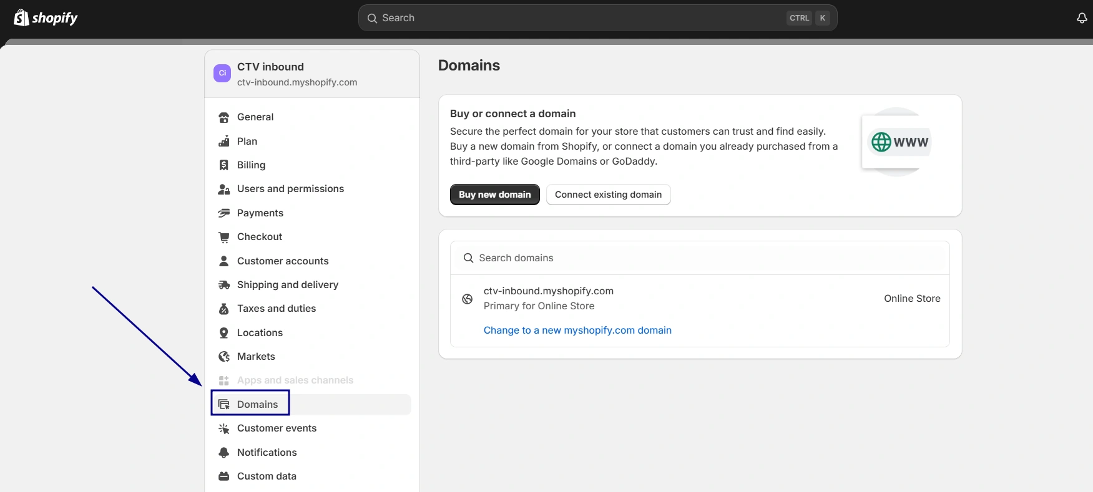Click the magnifier icon in Search domains
Viewport: 1093px width, 492px height.
pyautogui.click(x=468, y=258)
